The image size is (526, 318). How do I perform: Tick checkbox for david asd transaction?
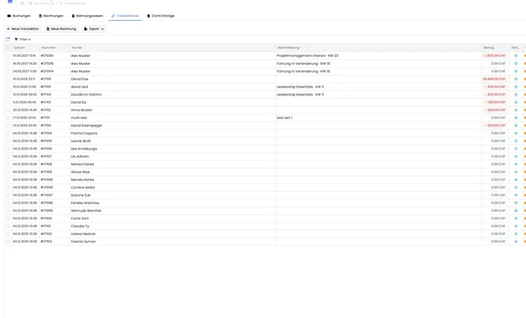[x=8, y=87]
